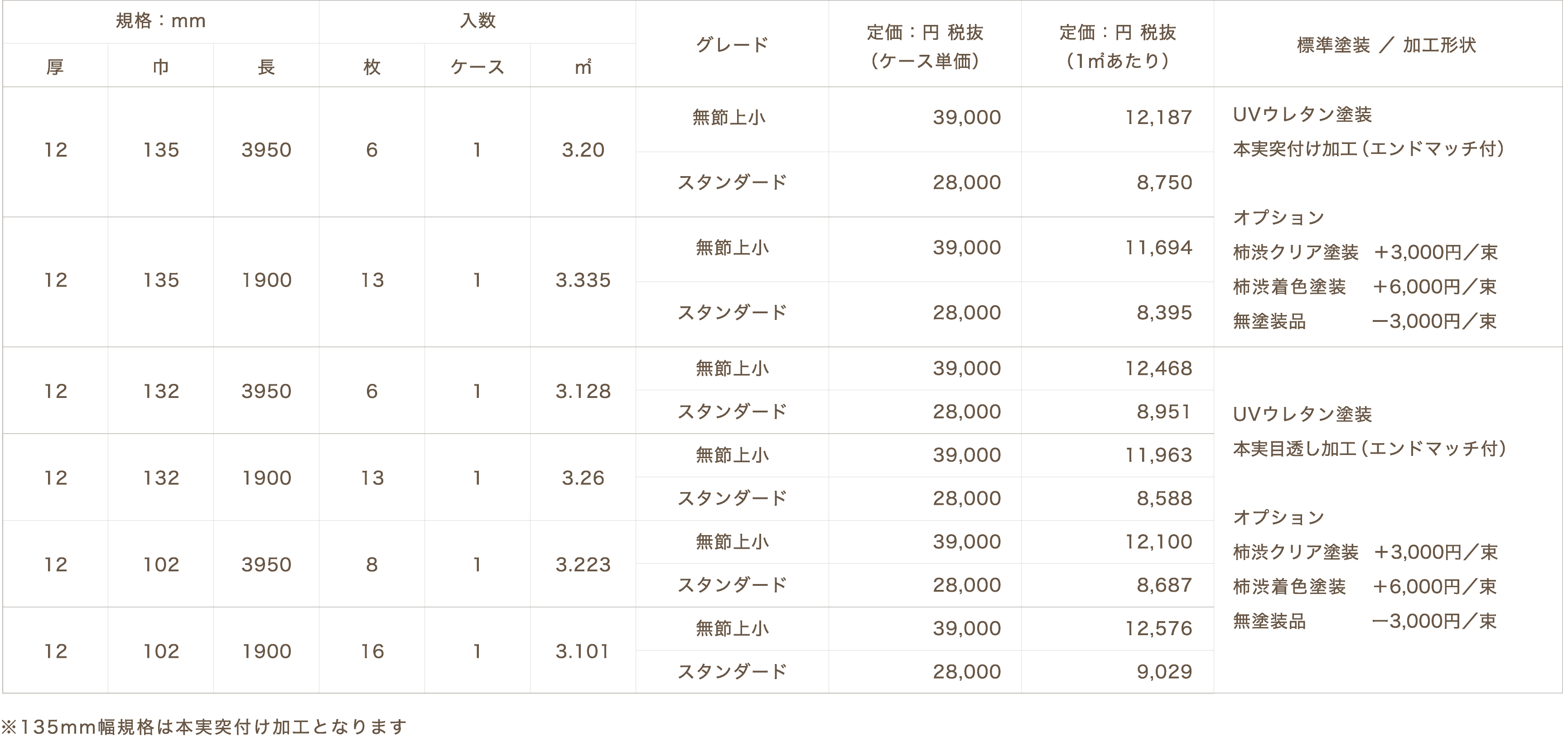
Task: Click the 本実目透し加工（エンドマッチ付） text
Action: pos(1370,449)
